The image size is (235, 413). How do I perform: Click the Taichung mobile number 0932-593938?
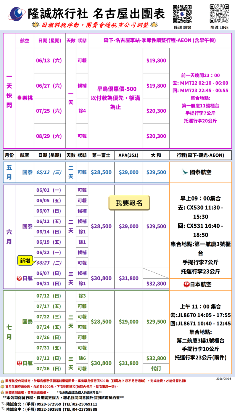coord(49,409)
